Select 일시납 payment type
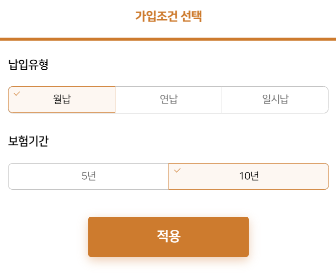The width and height of the screenshot is (336, 279). [275, 100]
